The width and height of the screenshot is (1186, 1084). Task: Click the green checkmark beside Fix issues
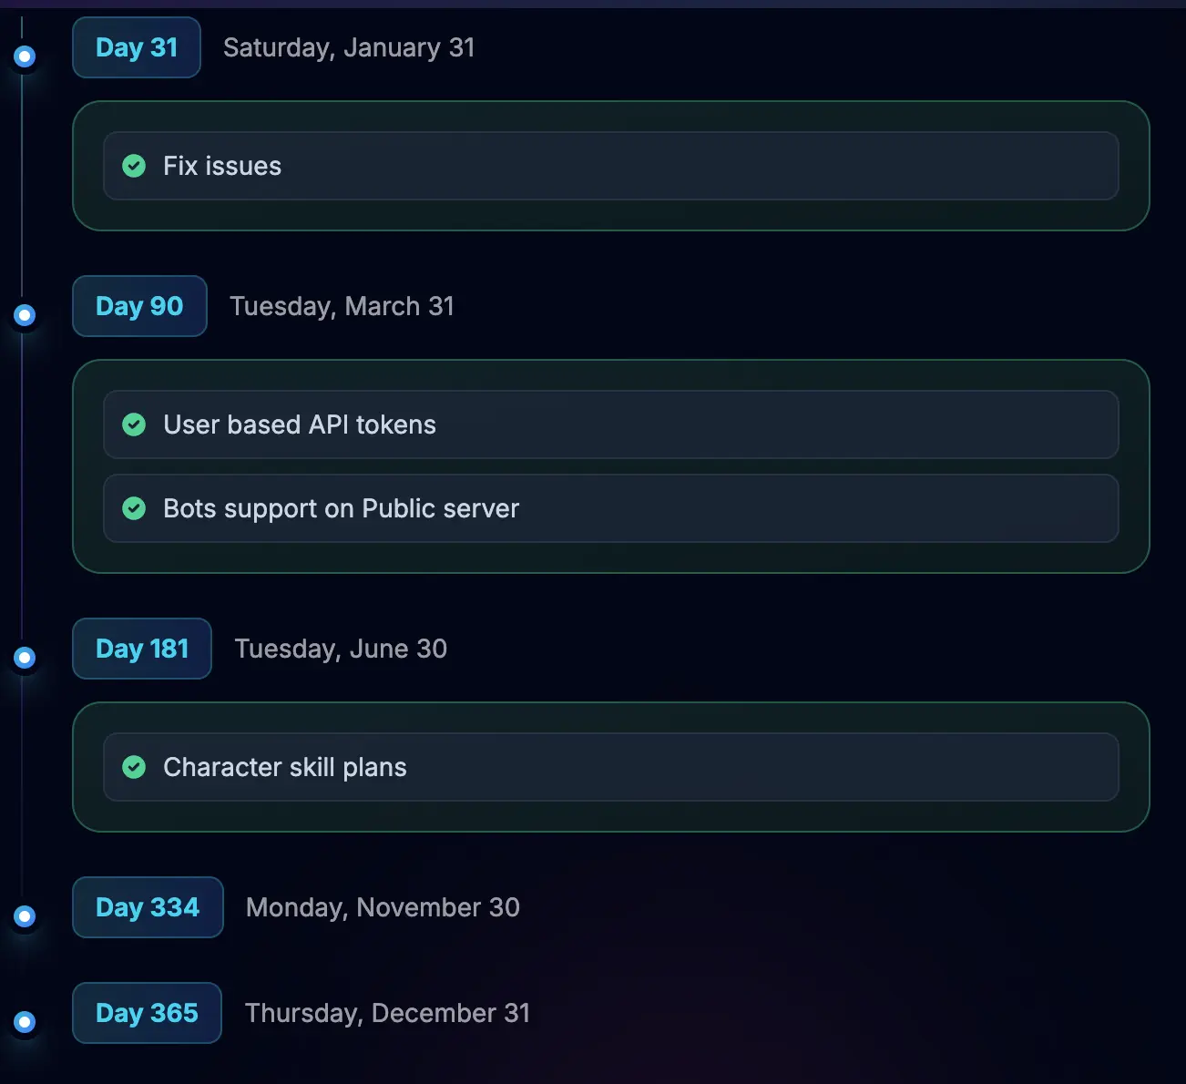click(x=134, y=166)
